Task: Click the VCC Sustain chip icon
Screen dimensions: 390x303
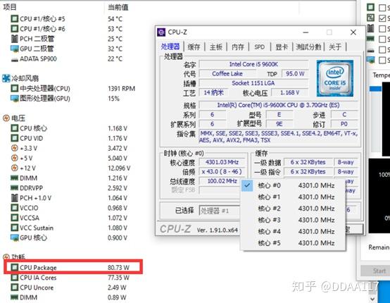Action: click(x=15, y=228)
